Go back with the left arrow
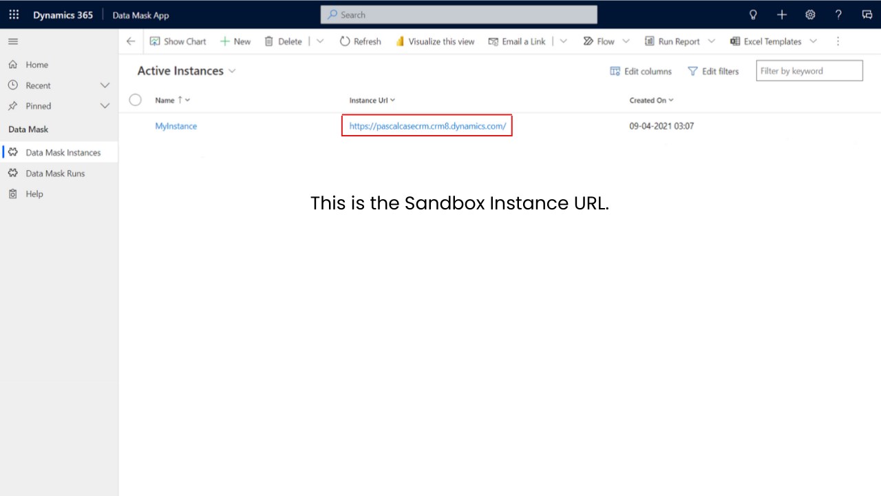 coord(131,41)
